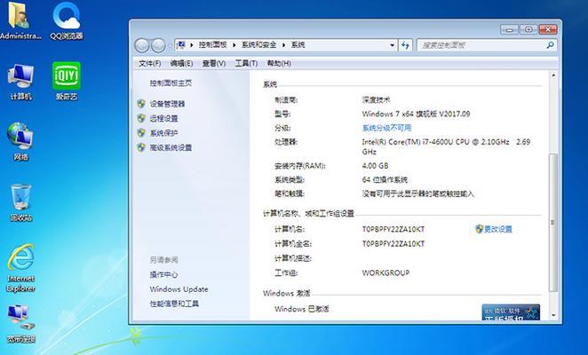Click the back navigation arrow button
This screenshot has height=355, width=588.
142,46
